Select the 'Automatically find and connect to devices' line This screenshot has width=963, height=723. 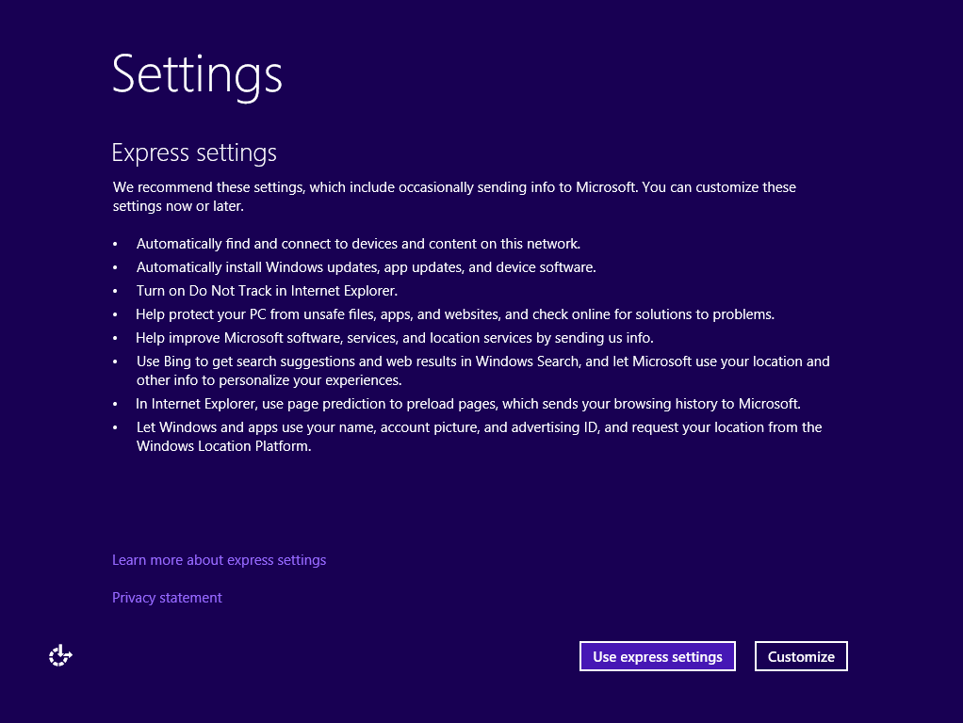pyautogui.click(x=358, y=244)
